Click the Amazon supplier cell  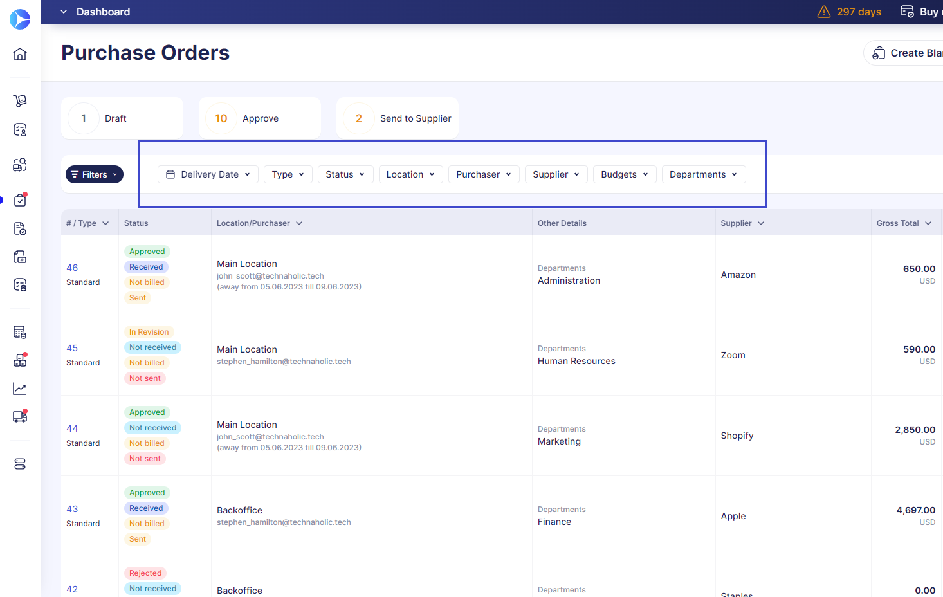pyautogui.click(x=738, y=275)
